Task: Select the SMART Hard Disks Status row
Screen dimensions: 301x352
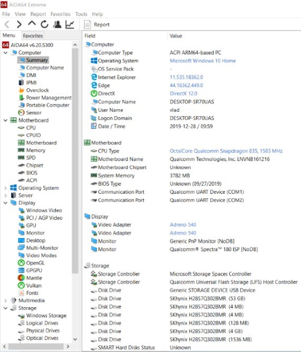Action: coord(191,347)
